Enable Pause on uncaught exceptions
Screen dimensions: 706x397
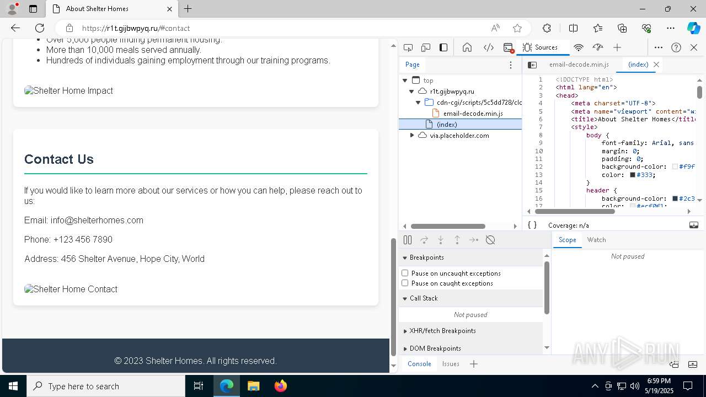(x=405, y=273)
